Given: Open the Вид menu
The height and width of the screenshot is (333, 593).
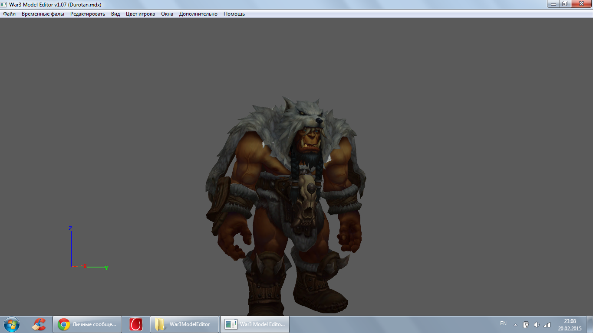Looking at the screenshot, I should pyautogui.click(x=115, y=14).
